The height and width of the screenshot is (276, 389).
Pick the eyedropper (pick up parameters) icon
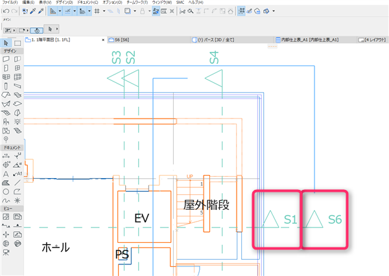pyautogui.click(x=33, y=11)
